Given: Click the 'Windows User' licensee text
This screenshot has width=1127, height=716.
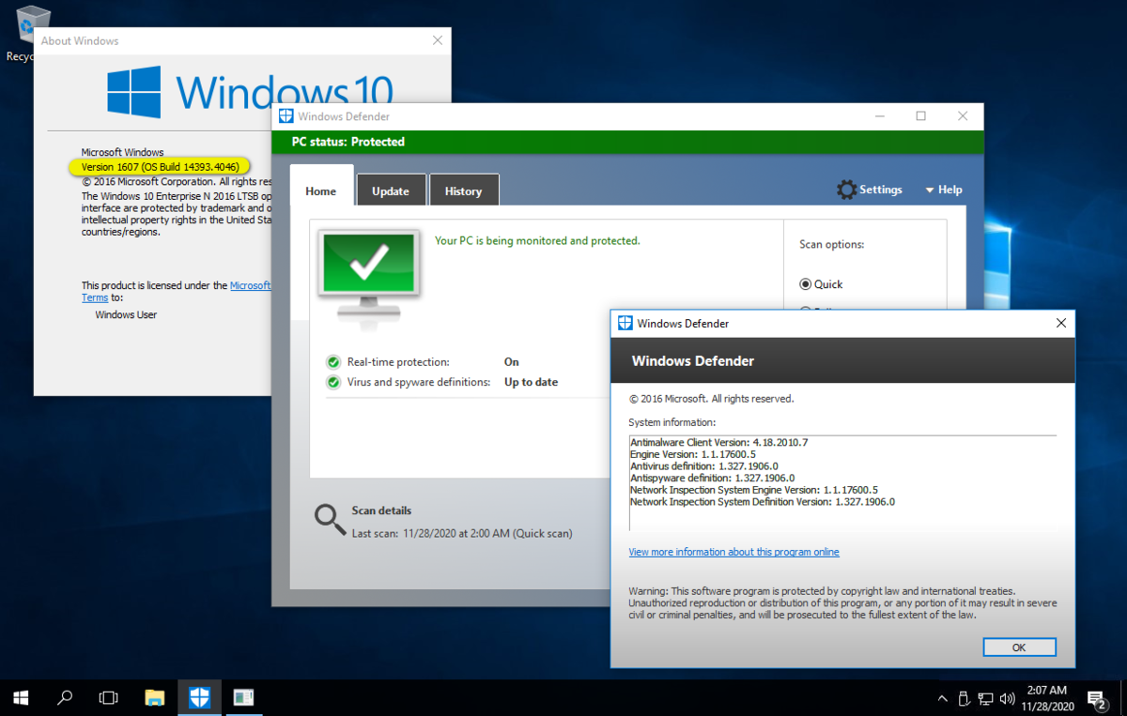Looking at the screenshot, I should point(126,315).
